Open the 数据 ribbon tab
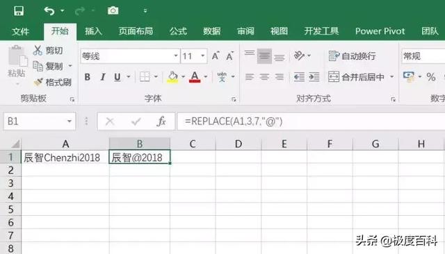 (211, 31)
